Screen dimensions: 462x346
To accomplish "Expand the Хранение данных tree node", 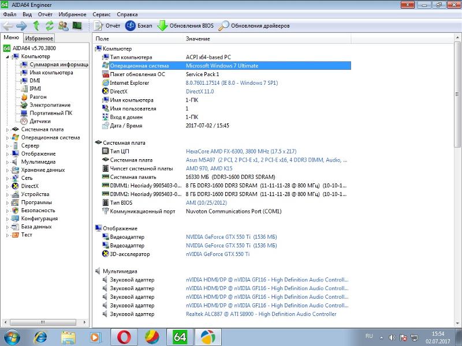I will (8, 170).
